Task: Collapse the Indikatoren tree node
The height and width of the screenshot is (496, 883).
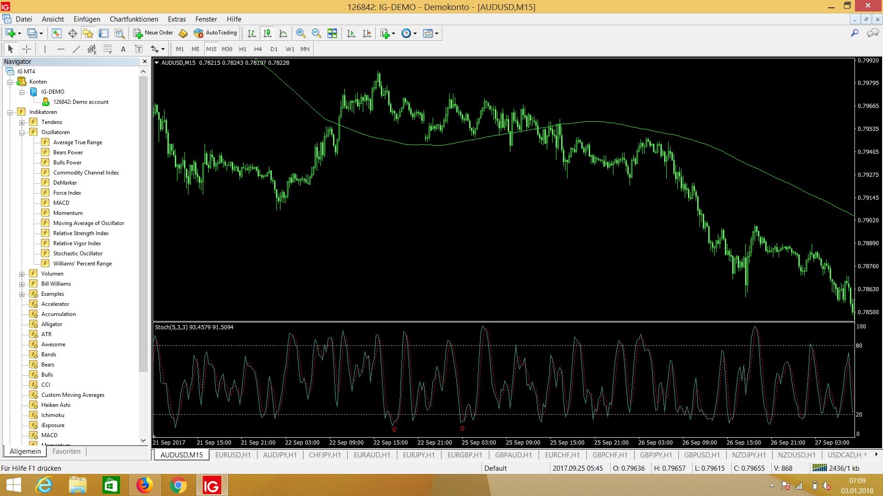Action: (10, 112)
